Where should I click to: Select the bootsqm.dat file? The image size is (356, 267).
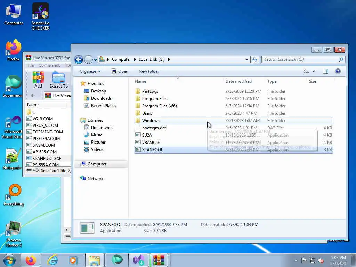233,128
